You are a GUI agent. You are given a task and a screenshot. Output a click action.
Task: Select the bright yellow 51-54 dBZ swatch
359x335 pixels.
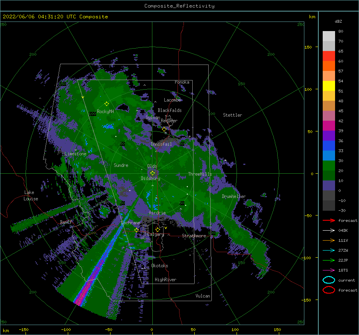click(x=329, y=86)
